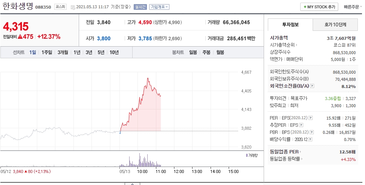
Task: Click 거래대금 value 285,451 백만
Action: pyautogui.click(x=241, y=39)
